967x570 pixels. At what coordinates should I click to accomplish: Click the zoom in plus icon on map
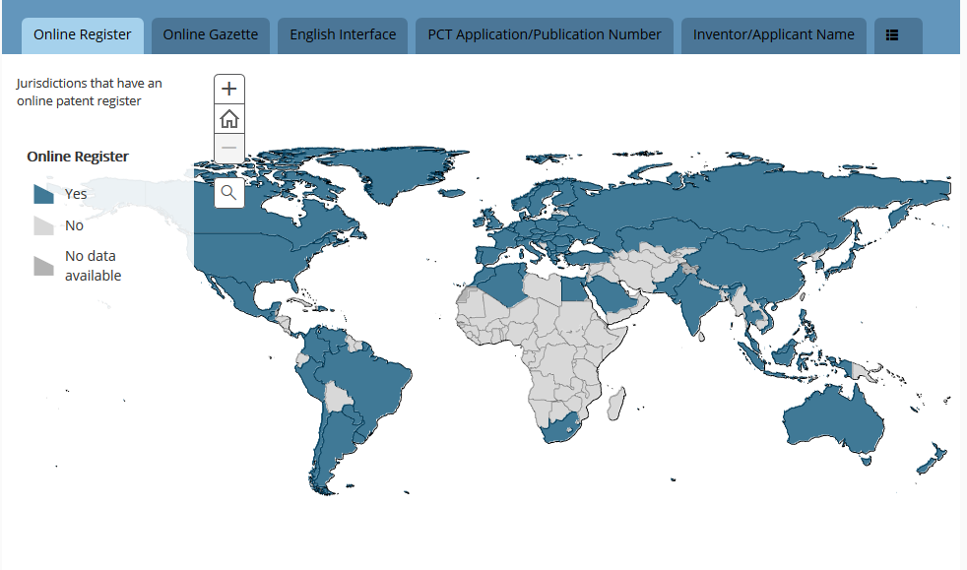pos(228,89)
